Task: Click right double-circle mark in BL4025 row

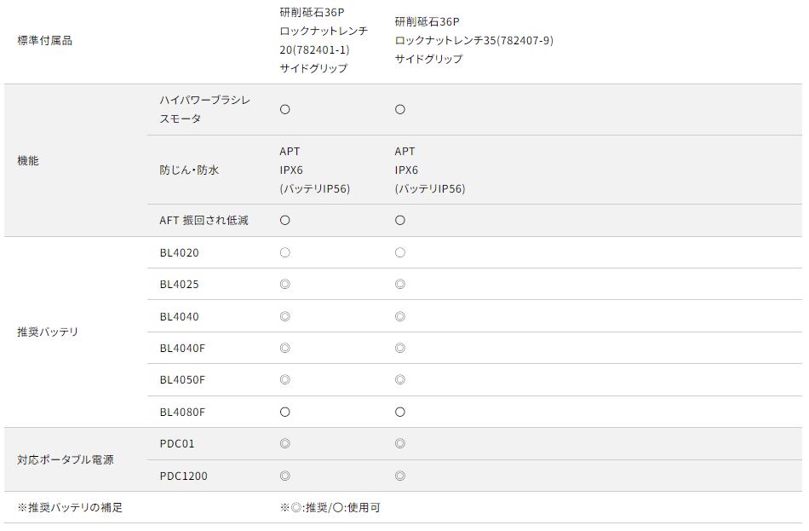Action: 400,285
